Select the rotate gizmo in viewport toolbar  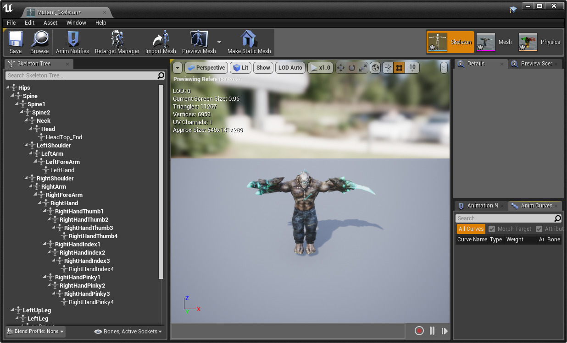click(352, 68)
